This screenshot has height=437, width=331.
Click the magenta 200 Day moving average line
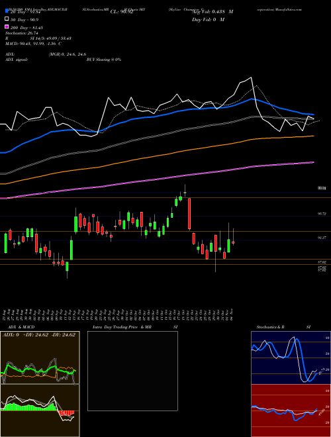[x=156, y=180]
